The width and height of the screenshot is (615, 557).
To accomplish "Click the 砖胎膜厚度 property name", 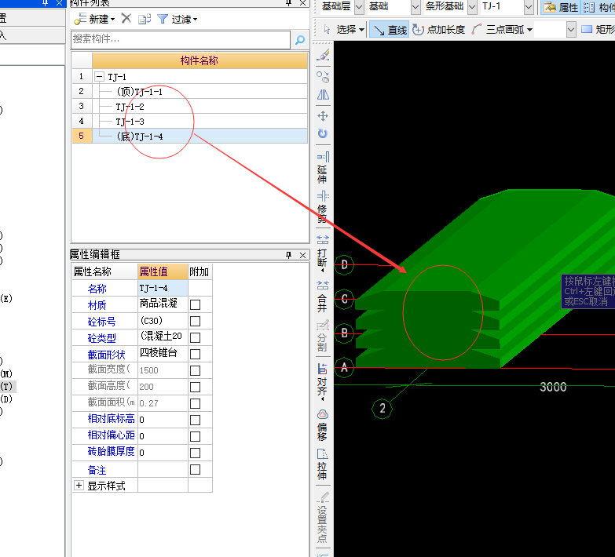I will tap(111, 452).
